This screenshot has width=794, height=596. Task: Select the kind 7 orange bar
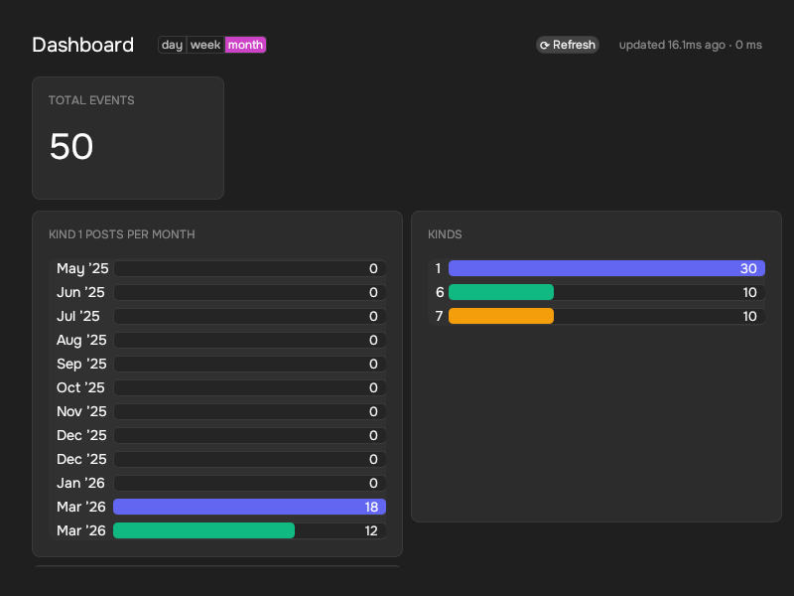coord(501,316)
